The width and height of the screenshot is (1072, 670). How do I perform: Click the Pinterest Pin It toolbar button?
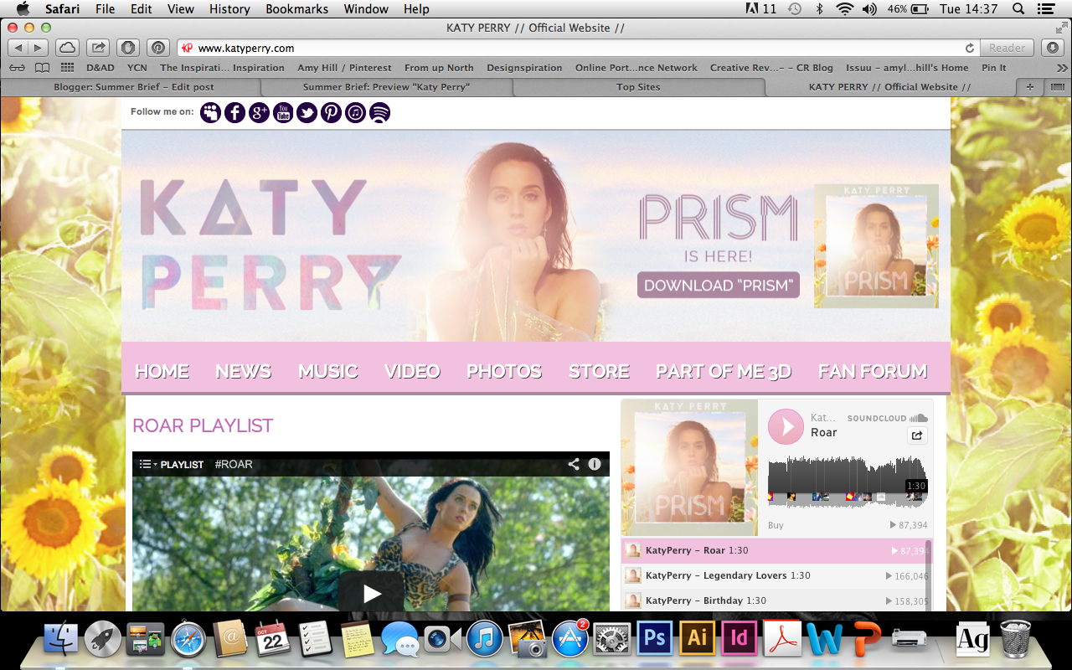click(x=158, y=48)
